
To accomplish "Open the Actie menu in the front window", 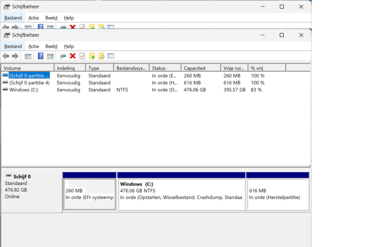I will tap(33, 46).
